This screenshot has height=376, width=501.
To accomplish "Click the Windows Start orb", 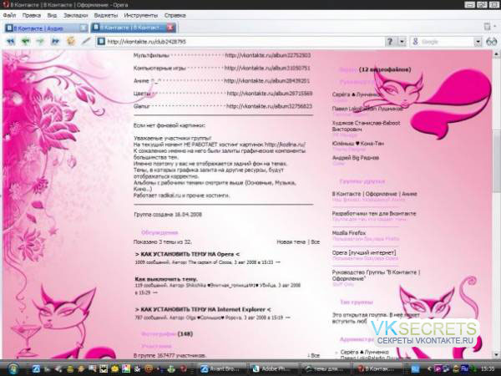I will click(x=13, y=368).
